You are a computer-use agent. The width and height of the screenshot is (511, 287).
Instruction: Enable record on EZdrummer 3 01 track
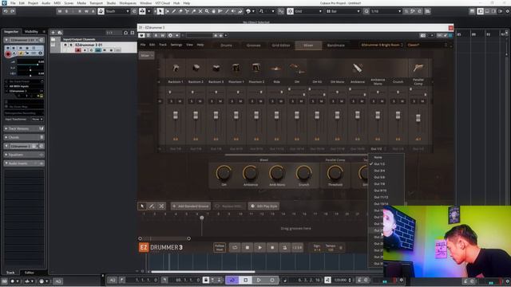[x=78, y=50]
